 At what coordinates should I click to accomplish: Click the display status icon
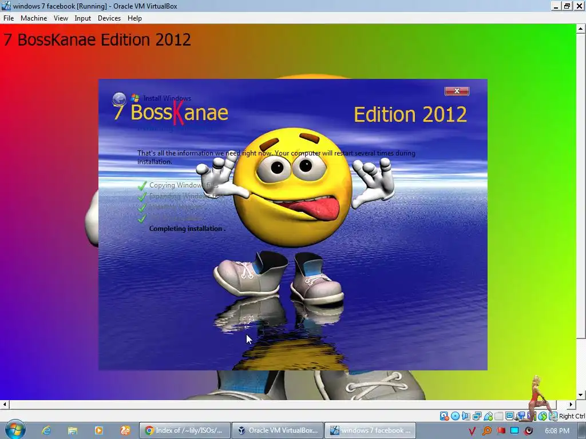(x=510, y=416)
